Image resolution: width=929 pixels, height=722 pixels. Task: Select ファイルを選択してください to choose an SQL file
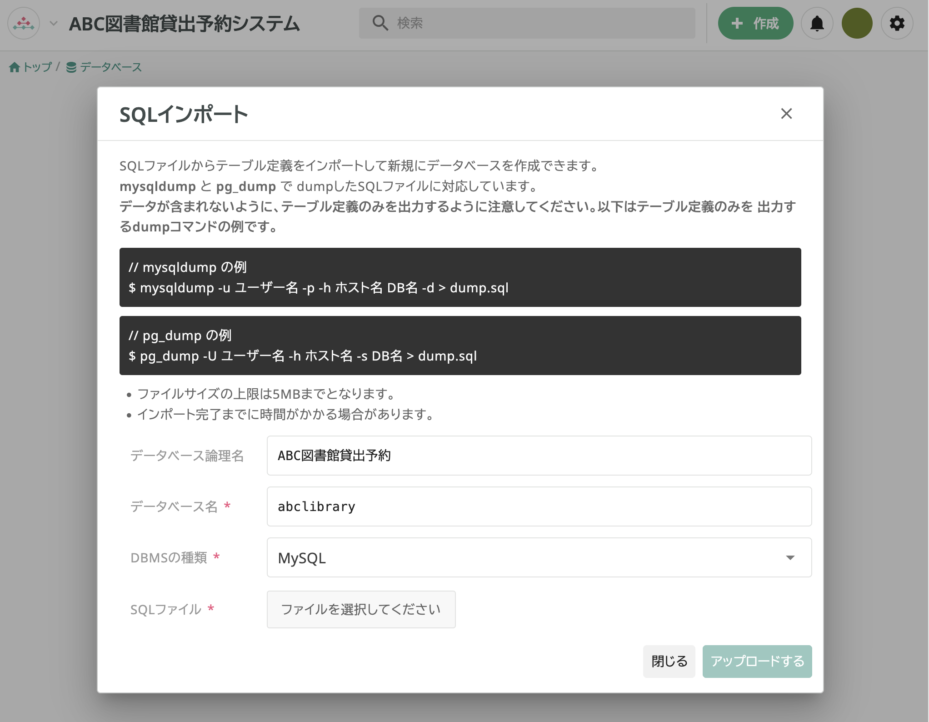pos(361,609)
